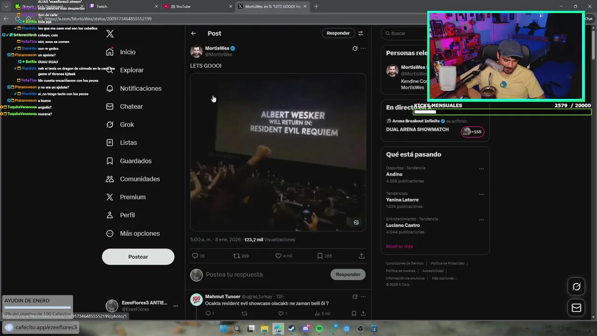Click the Responder button in post header
The image size is (597, 336).
click(338, 33)
